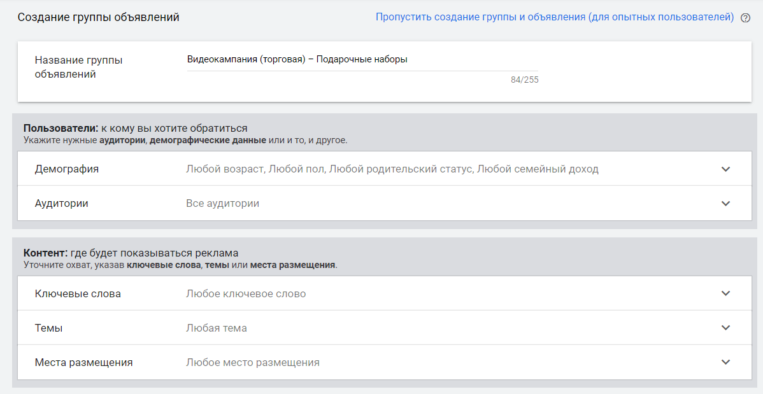Select the Места размещения row label
763x394 pixels.
(84, 362)
